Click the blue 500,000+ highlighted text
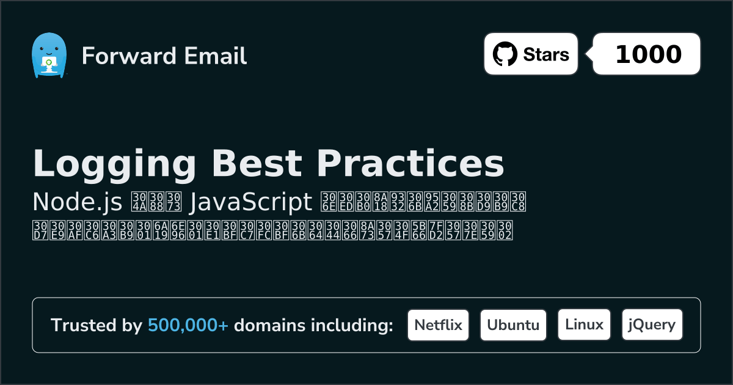This screenshot has width=733, height=385. (x=188, y=326)
